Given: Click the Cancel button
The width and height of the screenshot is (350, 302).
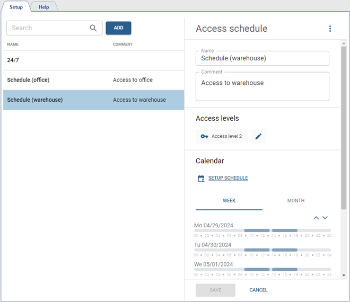Looking at the screenshot, I should (x=258, y=290).
